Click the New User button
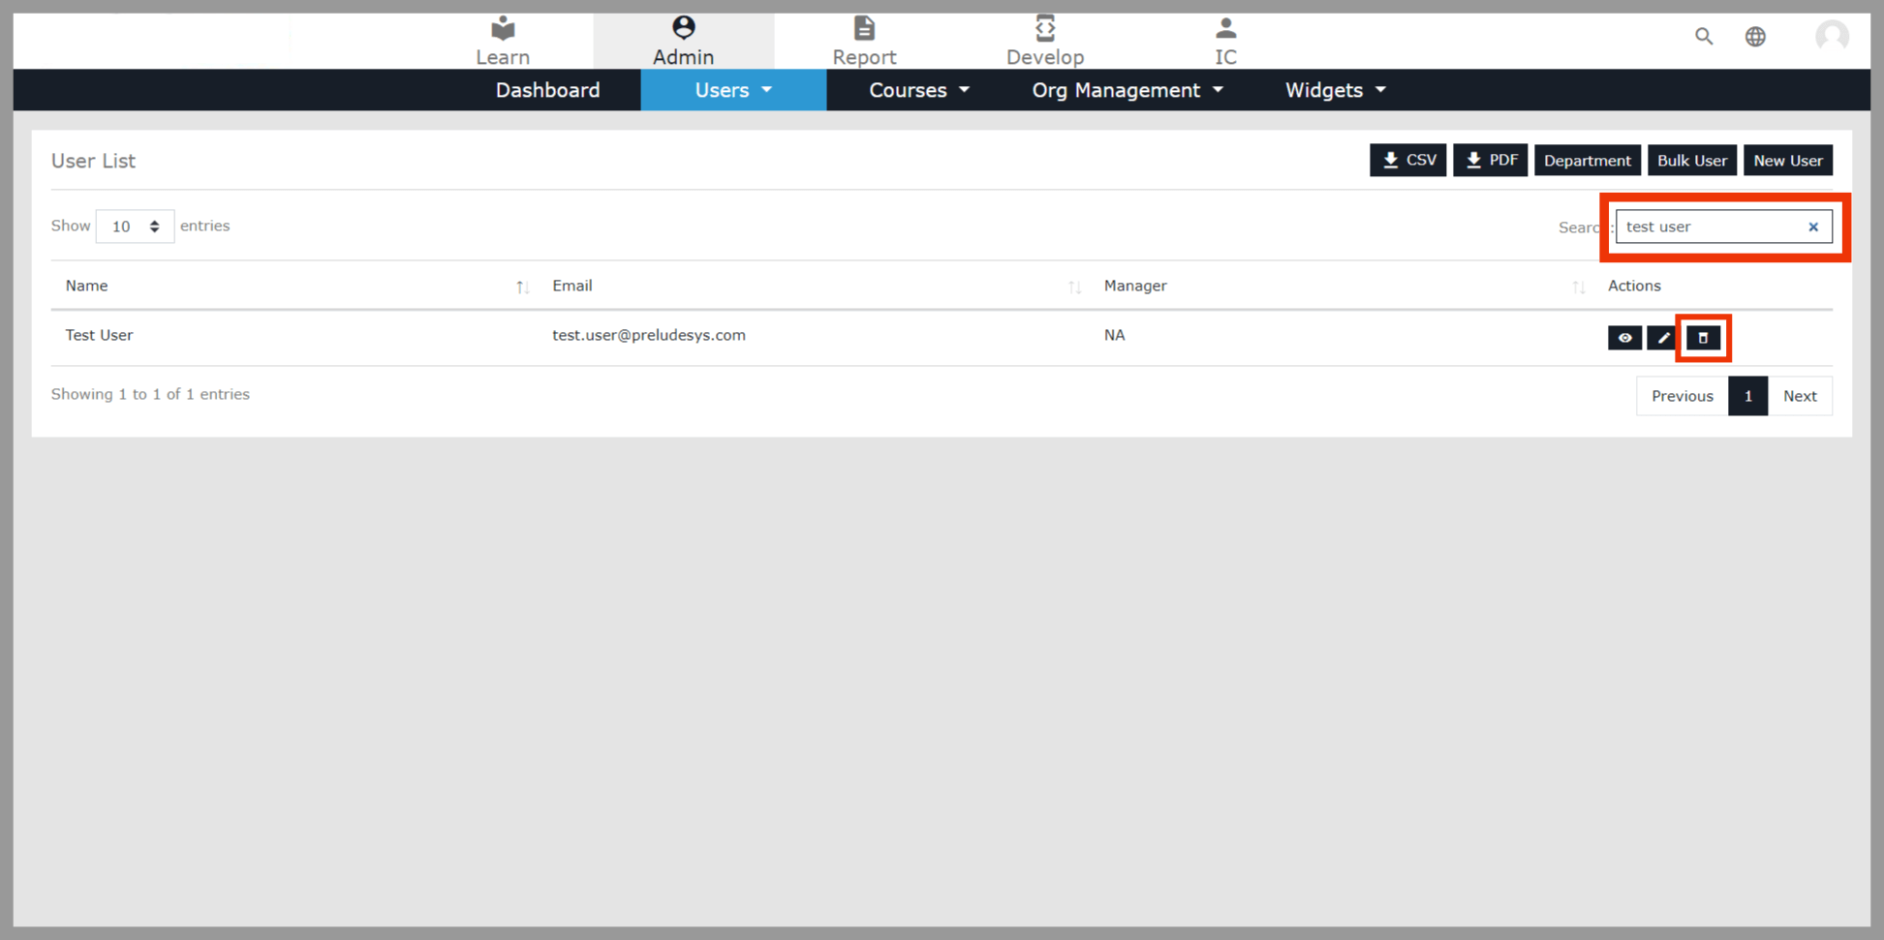The width and height of the screenshot is (1884, 940). point(1787,161)
